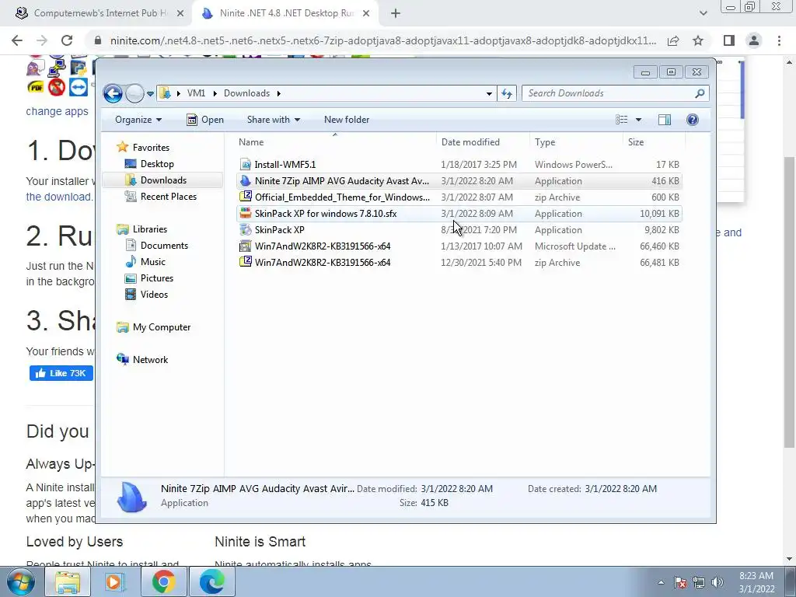Reload the Ninite page
This screenshot has width=796, height=597.
[67, 40]
